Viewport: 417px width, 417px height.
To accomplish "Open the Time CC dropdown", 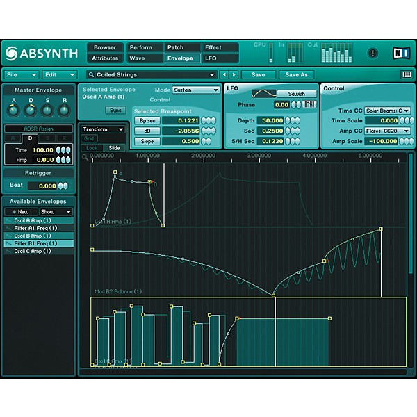I will click(388, 111).
